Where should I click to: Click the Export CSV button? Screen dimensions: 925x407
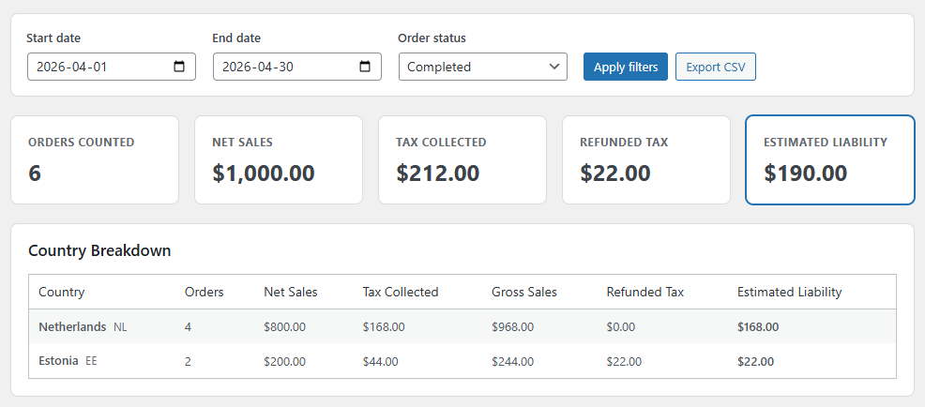pyautogui.click(x=716, y=67)
